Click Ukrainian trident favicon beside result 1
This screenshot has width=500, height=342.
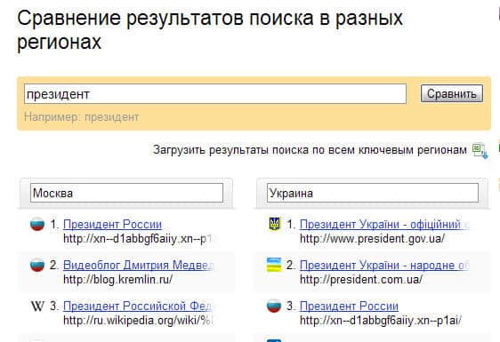click(x=274, y=224)
